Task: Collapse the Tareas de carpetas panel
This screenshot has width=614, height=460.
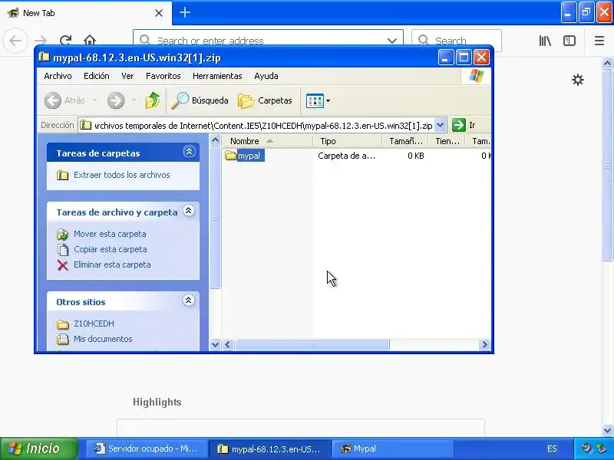Action: (189, 151)
